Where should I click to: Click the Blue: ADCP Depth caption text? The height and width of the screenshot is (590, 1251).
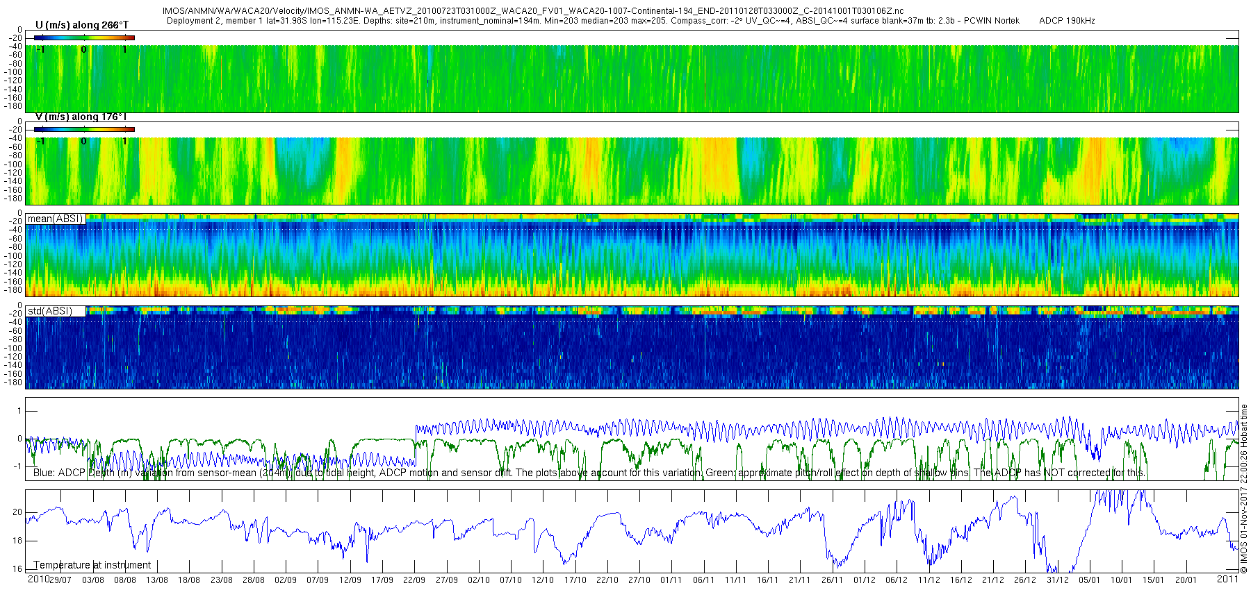click(x=589, y=473)
